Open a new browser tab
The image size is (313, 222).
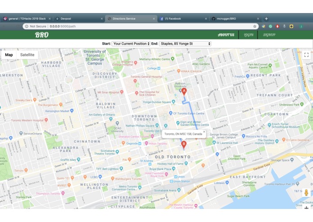tap(266, 19)
